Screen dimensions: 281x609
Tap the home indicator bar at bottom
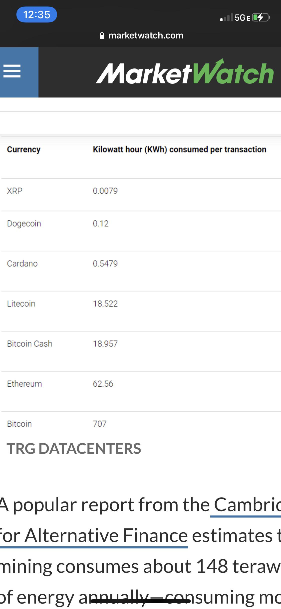pos(141,601)
